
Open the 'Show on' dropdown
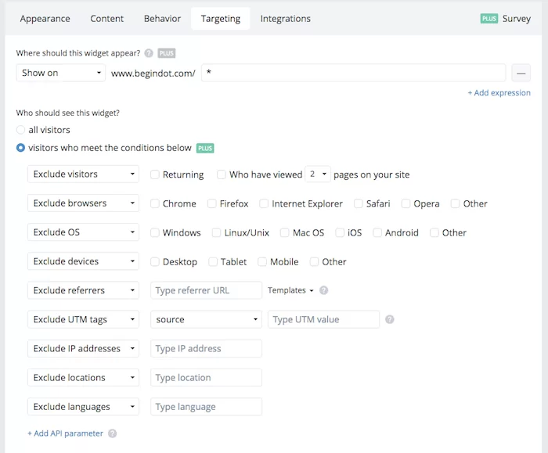point(61,73)
